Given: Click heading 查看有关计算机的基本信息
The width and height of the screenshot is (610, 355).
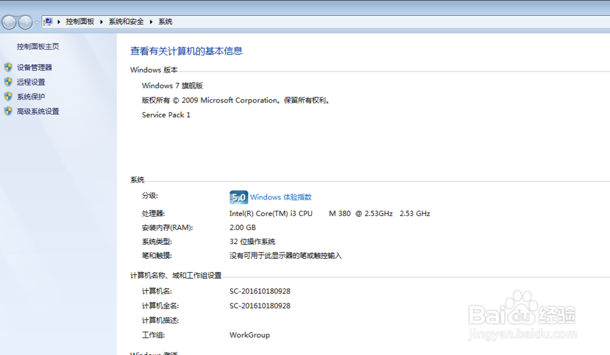Looking at the screenshot, I should (186, 51).
